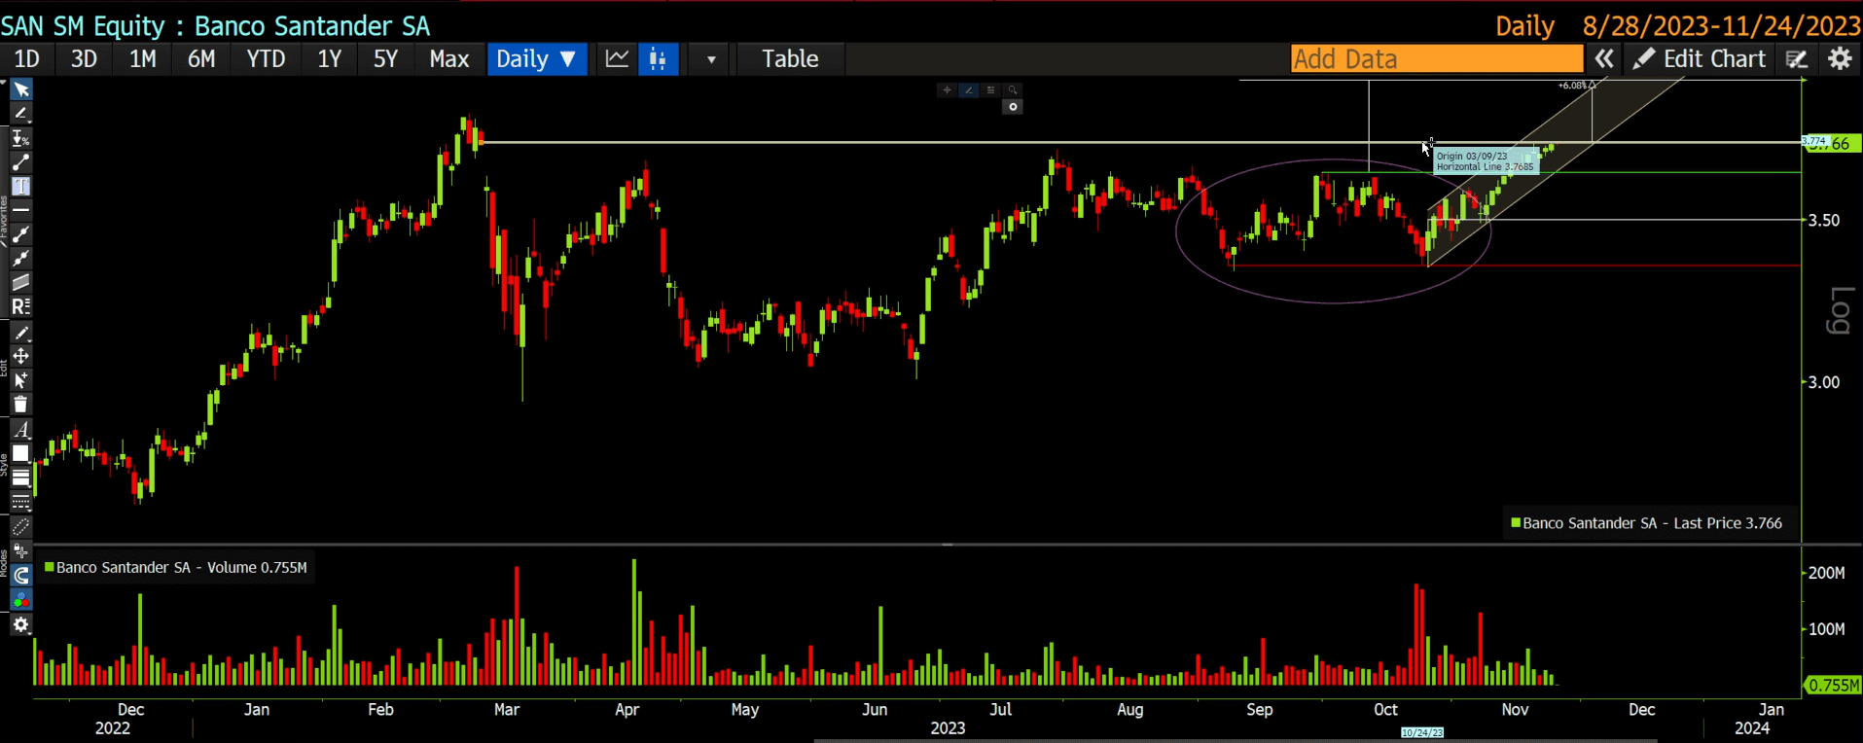Open the italic A font style tool
The width and height of the screenshot is (1863, 743).
click(20, 430)
